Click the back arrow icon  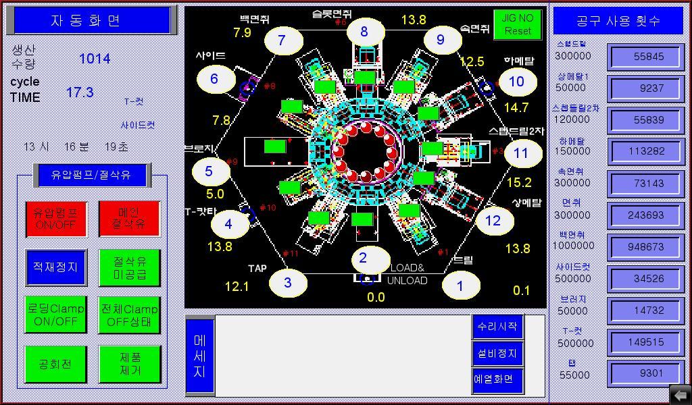pos(681,394)
